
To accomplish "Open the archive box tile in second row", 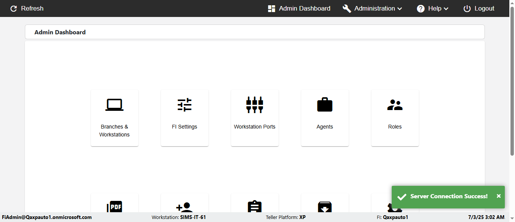I will 325,203.
